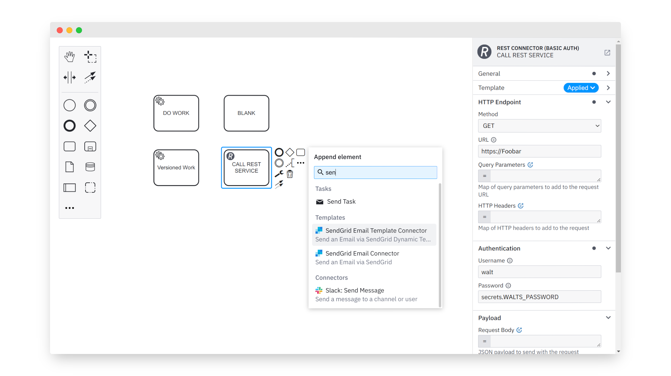Append an end event from context pad

tap(279, 152)
